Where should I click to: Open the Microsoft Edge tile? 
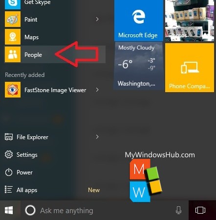(x=139, y=20)
